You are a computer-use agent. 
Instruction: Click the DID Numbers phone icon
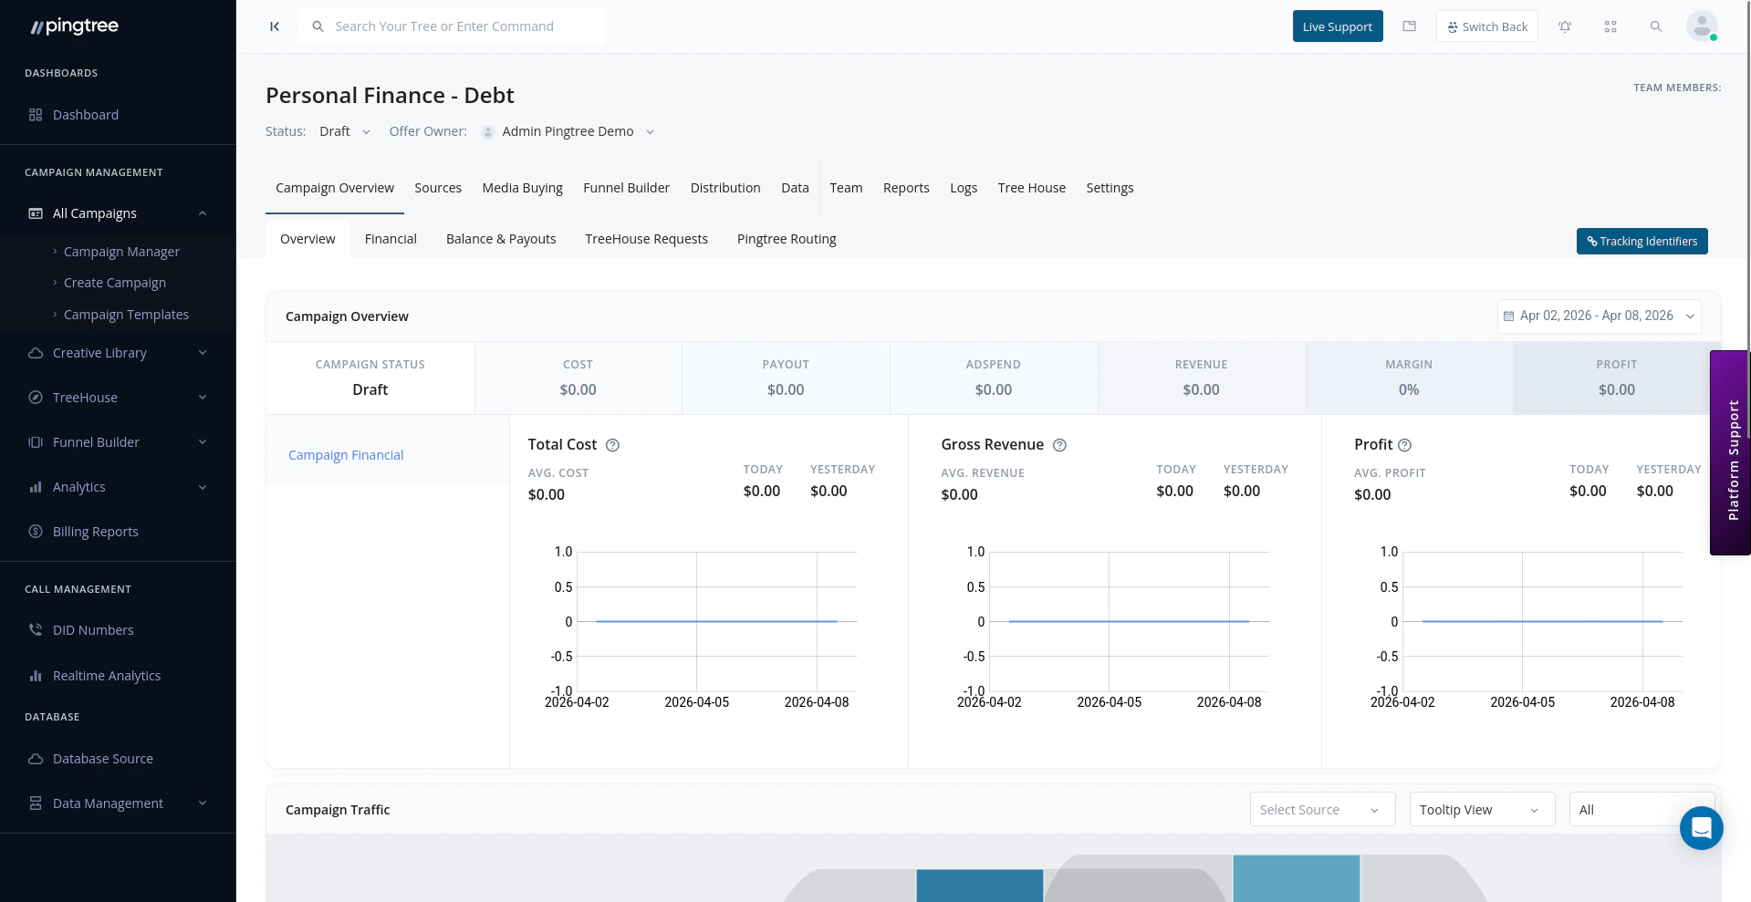(35, 629)
